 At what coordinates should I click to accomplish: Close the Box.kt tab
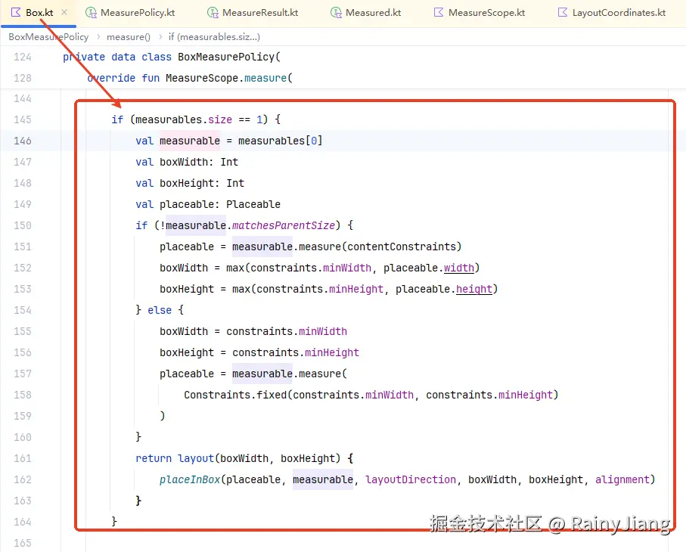click(64, 12)
